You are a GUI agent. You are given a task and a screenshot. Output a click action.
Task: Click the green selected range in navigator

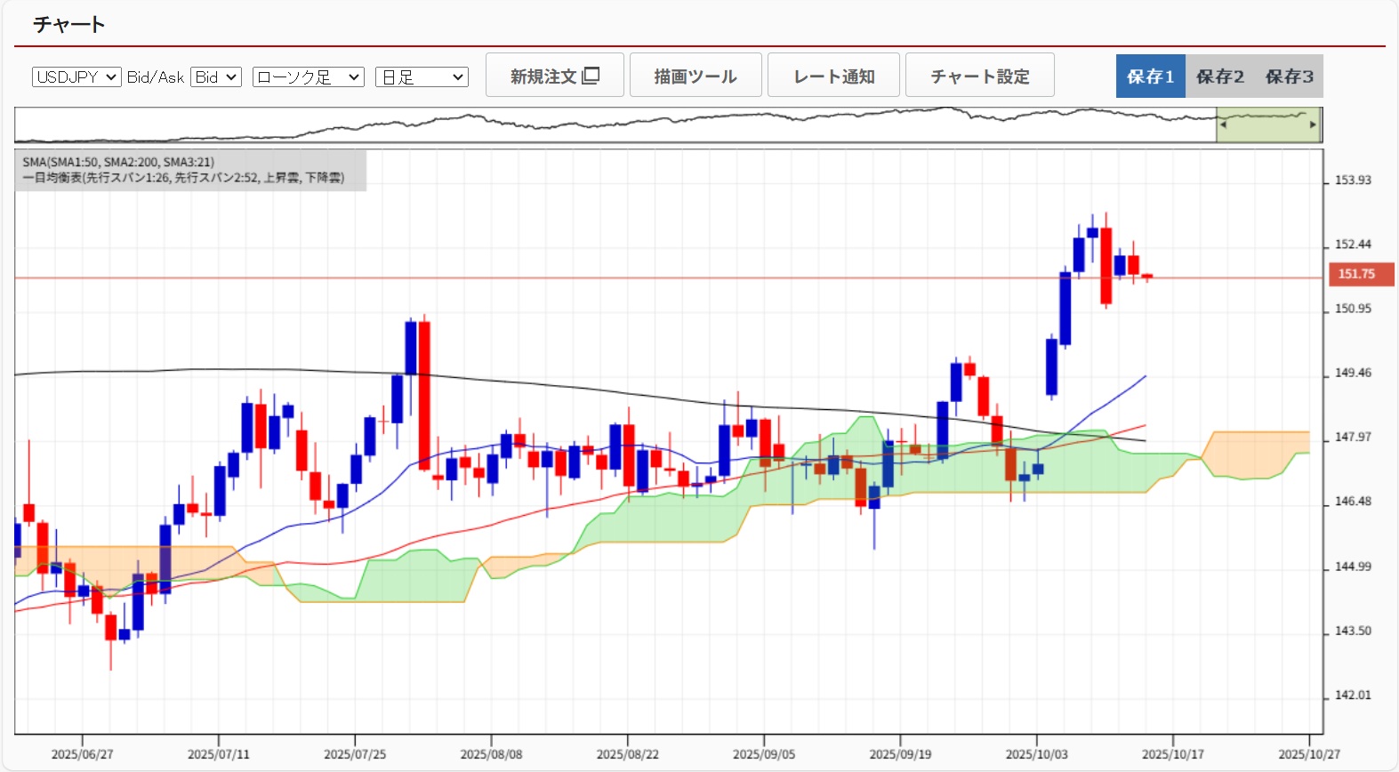click(x=1267, y=125)
